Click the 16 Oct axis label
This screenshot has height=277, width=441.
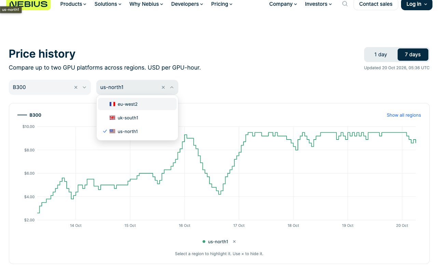click(x=184, y=225)
